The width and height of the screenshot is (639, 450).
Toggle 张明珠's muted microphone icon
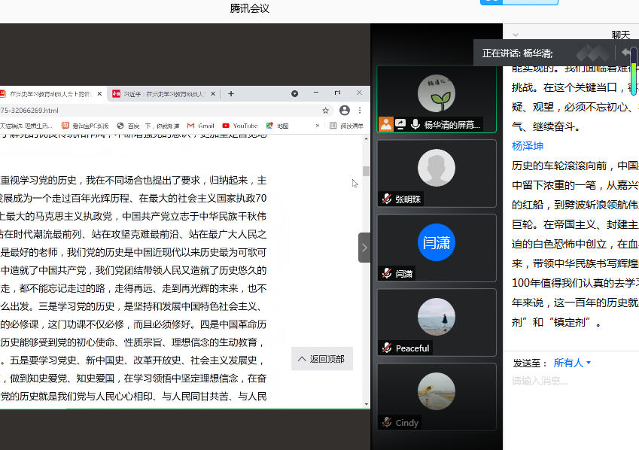(x=387, y=199)
